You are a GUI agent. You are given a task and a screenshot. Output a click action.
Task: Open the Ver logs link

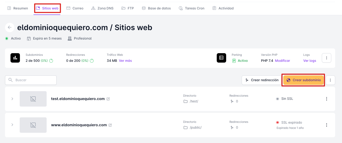coord(310,61)
